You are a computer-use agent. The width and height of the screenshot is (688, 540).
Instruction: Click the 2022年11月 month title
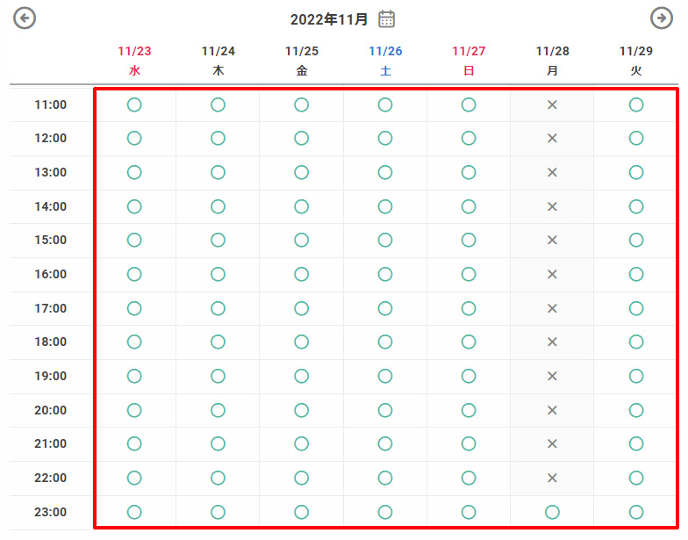329,19
